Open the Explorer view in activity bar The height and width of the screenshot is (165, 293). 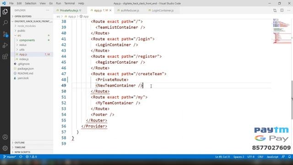(x=5, y=11)
